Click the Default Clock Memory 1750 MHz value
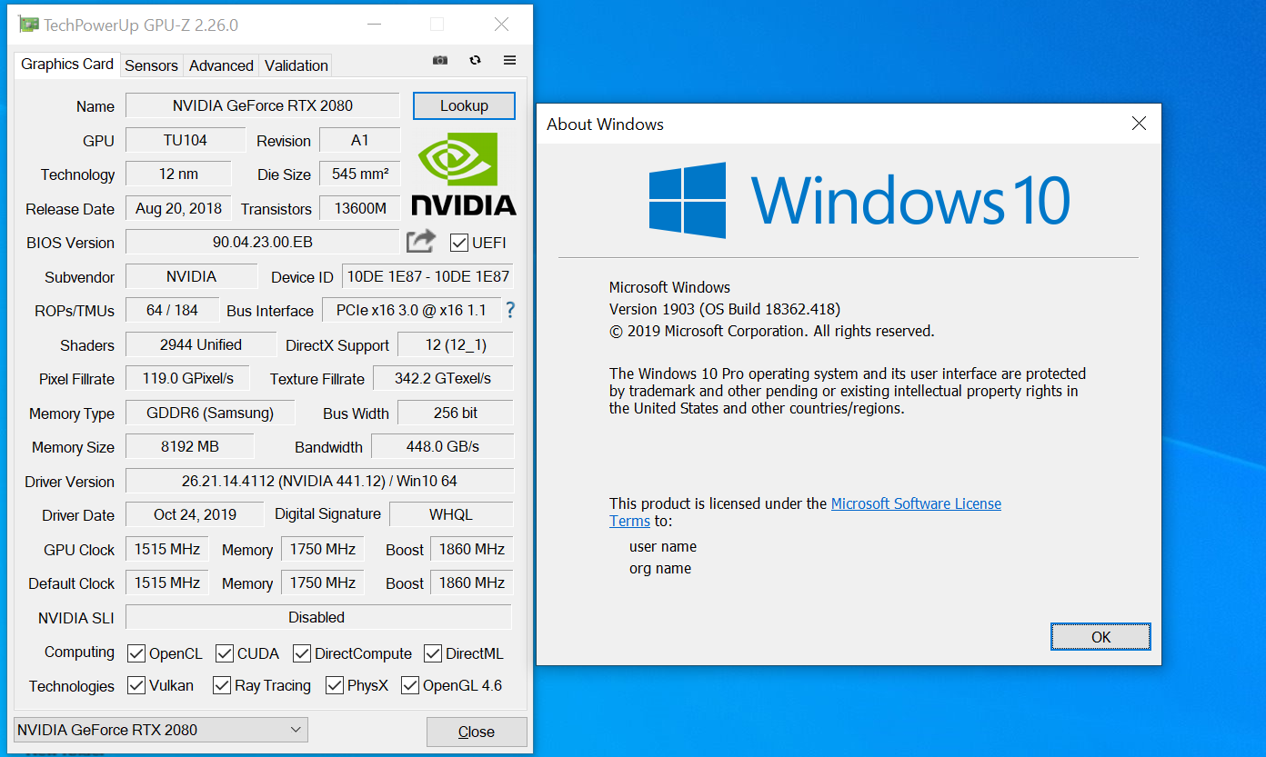 point(323,583)
